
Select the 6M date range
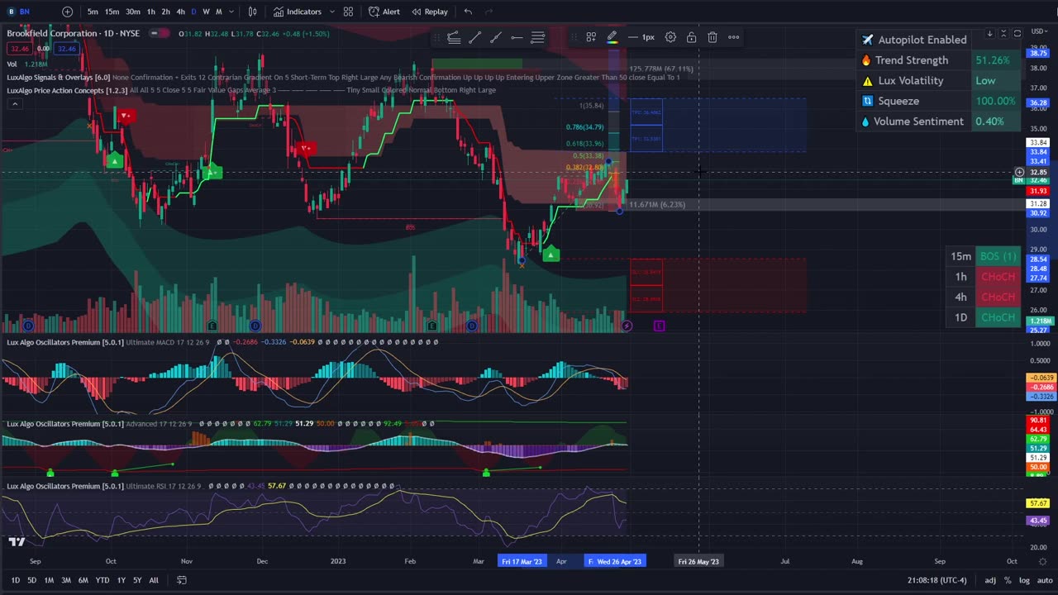point(83,580)
